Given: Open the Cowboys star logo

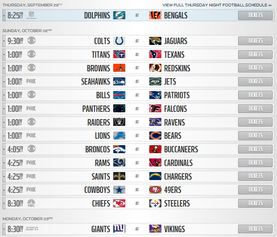Looking at the screenshot, I should pyautogui.click(x=119, y=190).
